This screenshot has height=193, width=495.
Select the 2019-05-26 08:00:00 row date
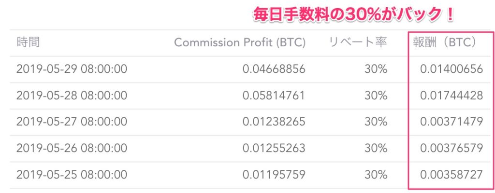(x=72, y=148)
